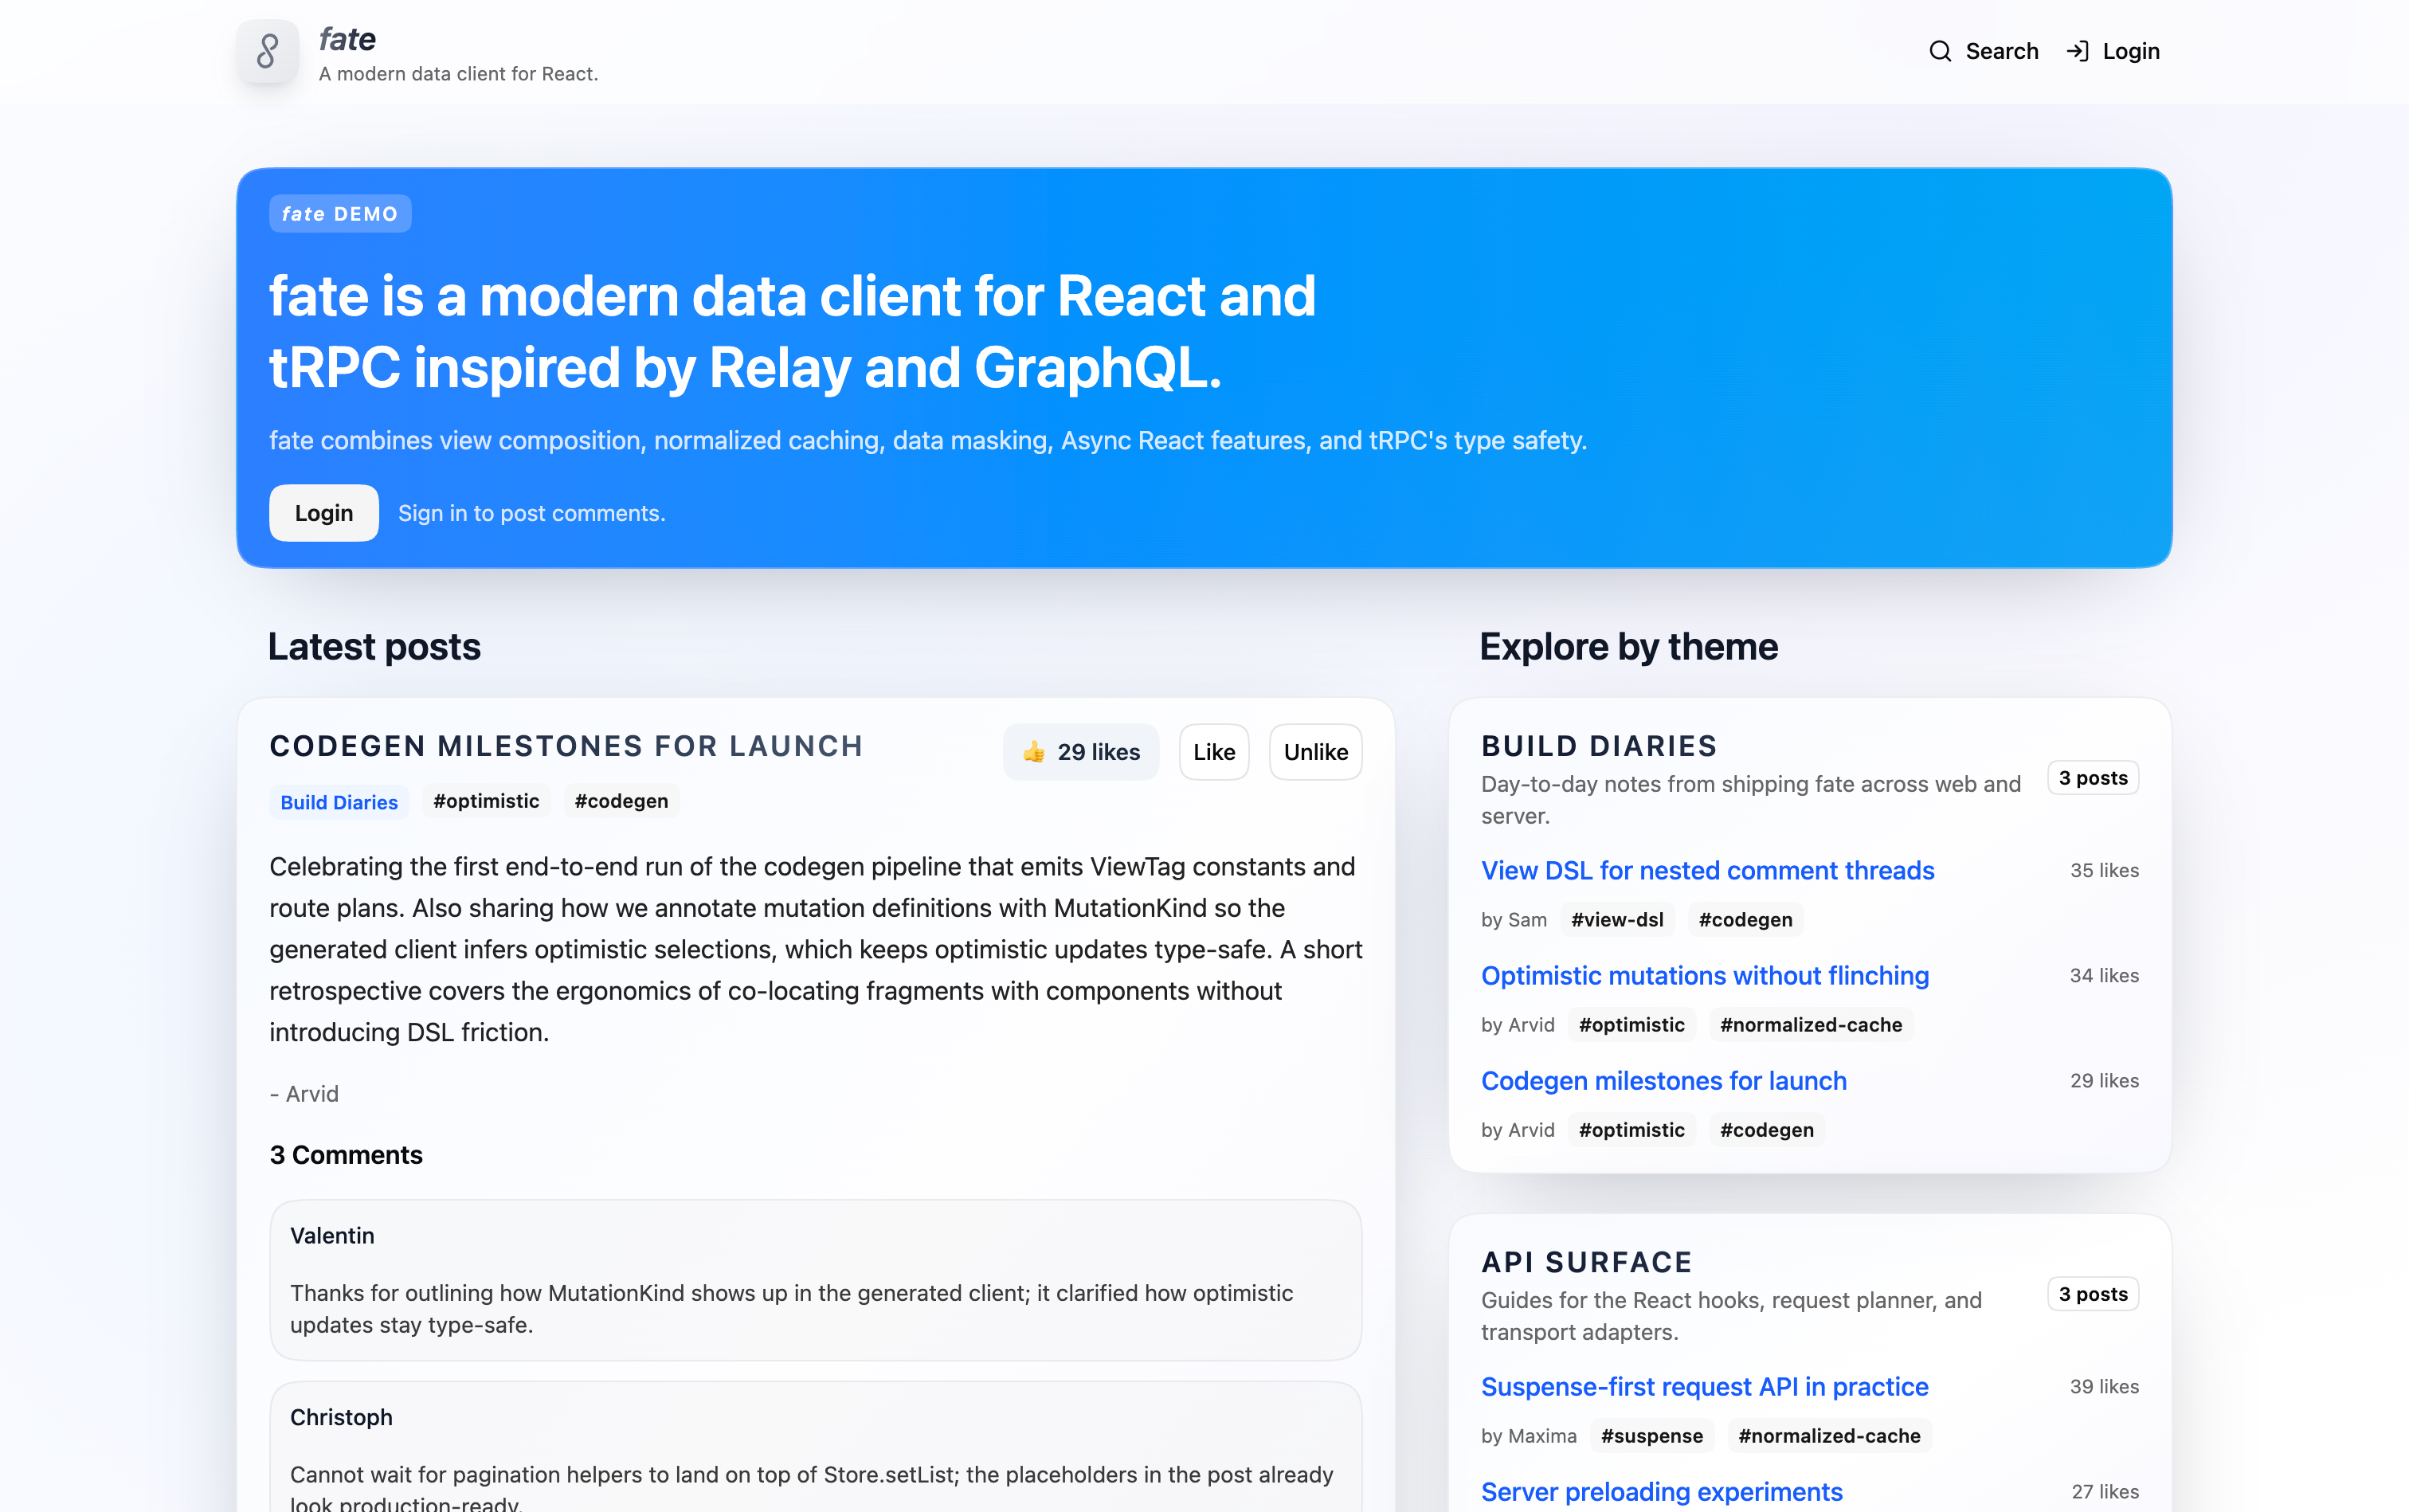The image size is (2409, 1512).
Task: Click the Search magnifier icon
Action: (1939, 51)
